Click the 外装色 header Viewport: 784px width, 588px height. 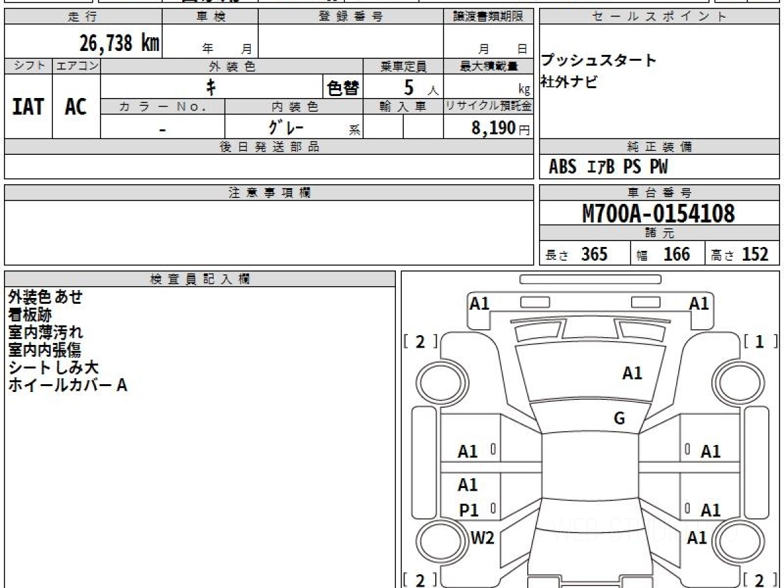click(x=232, y=66)
